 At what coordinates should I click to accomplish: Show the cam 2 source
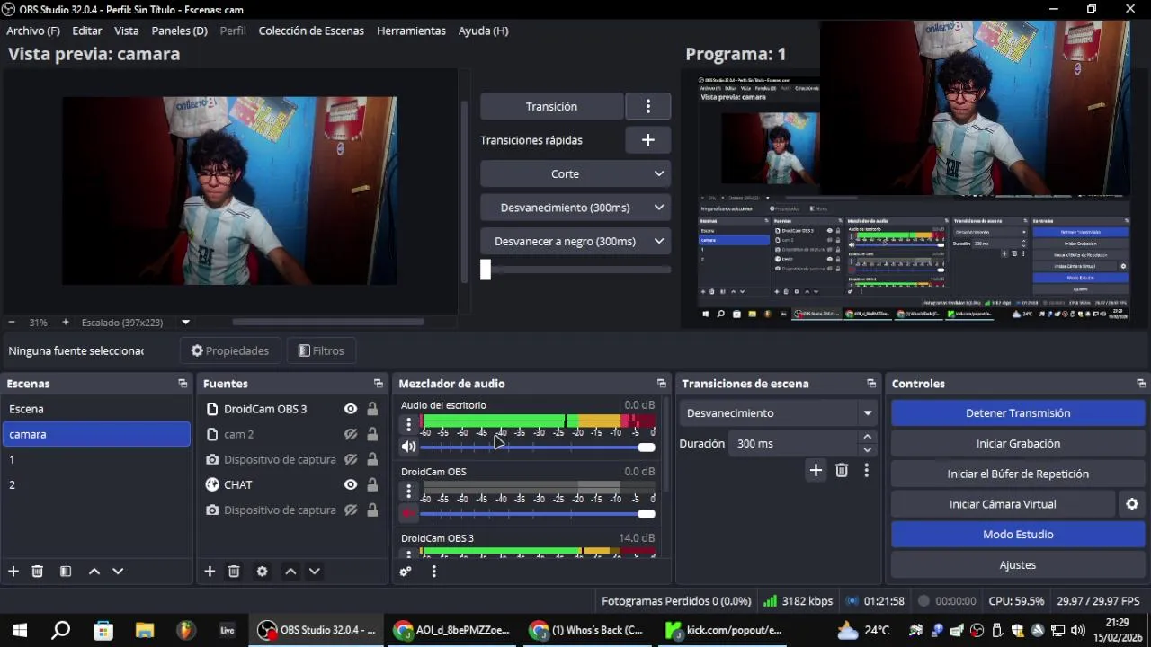351,434
